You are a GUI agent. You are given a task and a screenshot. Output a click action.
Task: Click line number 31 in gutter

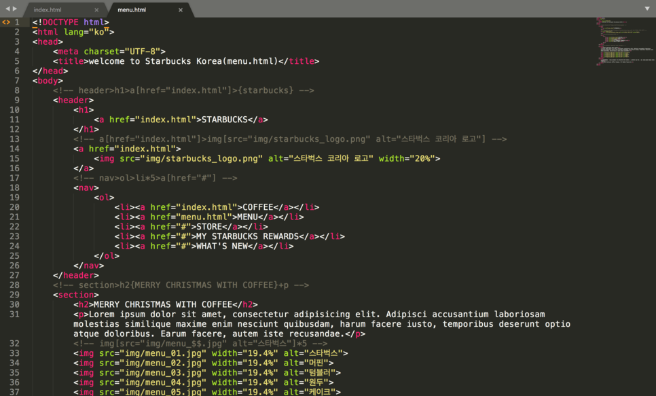pos(15,314)
